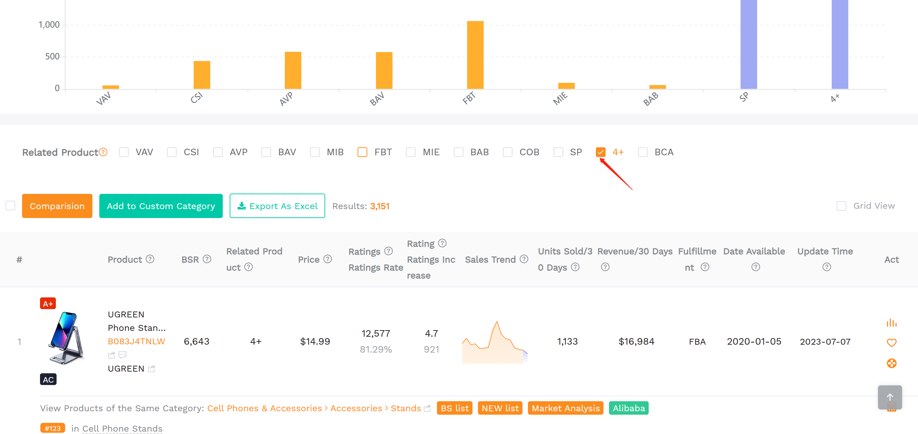918x434 pixels.
Task: Open the Market Analysis tag
Action: click(566, 408)
